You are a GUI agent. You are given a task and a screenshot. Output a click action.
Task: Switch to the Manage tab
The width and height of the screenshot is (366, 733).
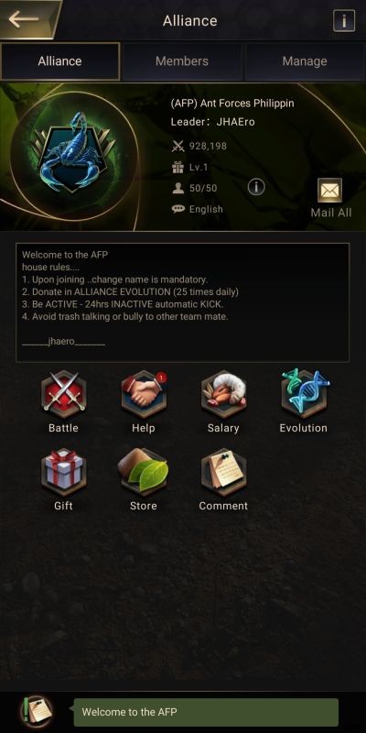[305, 61]
